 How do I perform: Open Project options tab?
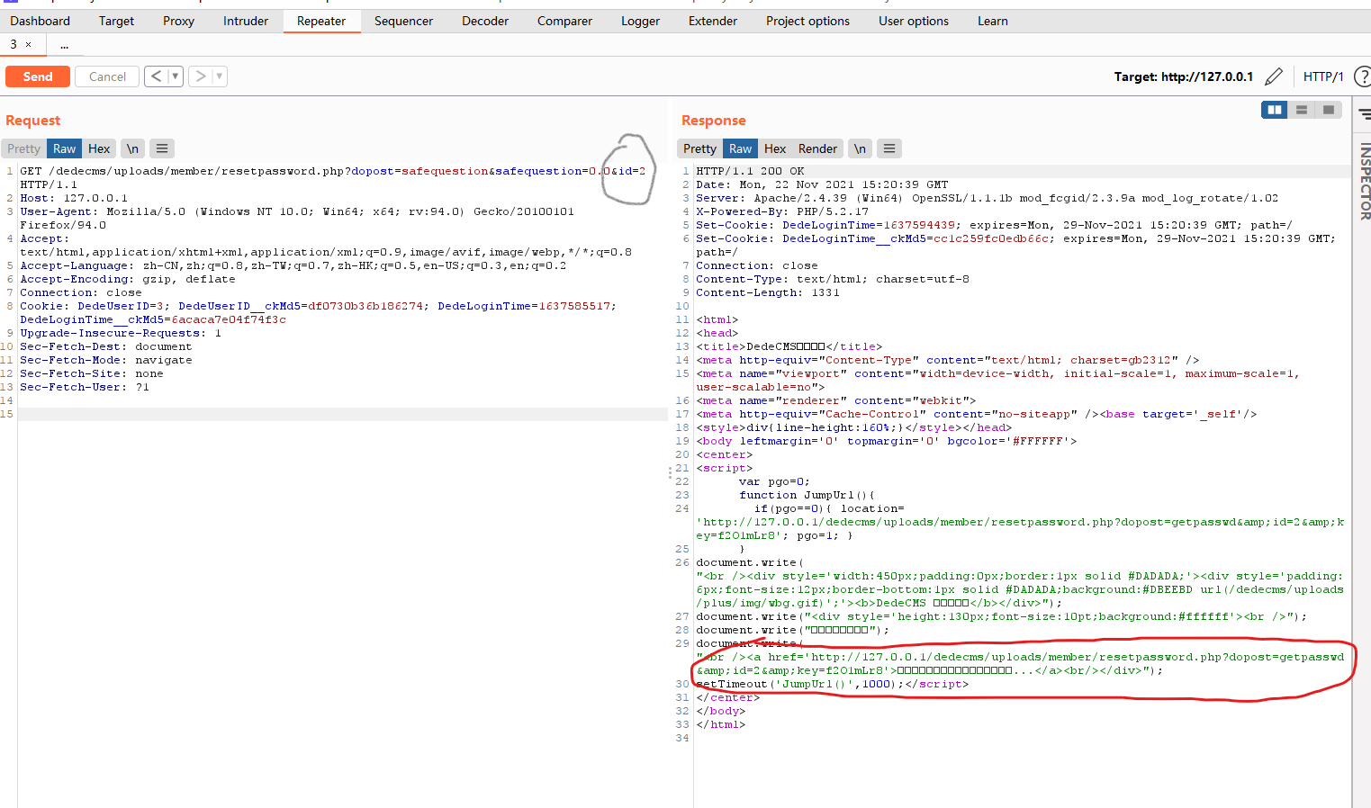[x=807, y=21]
